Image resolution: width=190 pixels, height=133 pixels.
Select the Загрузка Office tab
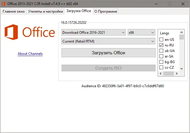(79, 11)
